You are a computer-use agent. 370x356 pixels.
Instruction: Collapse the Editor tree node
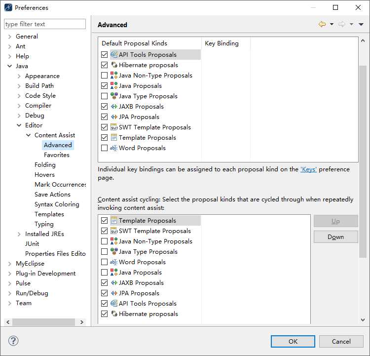coord(19,125)
